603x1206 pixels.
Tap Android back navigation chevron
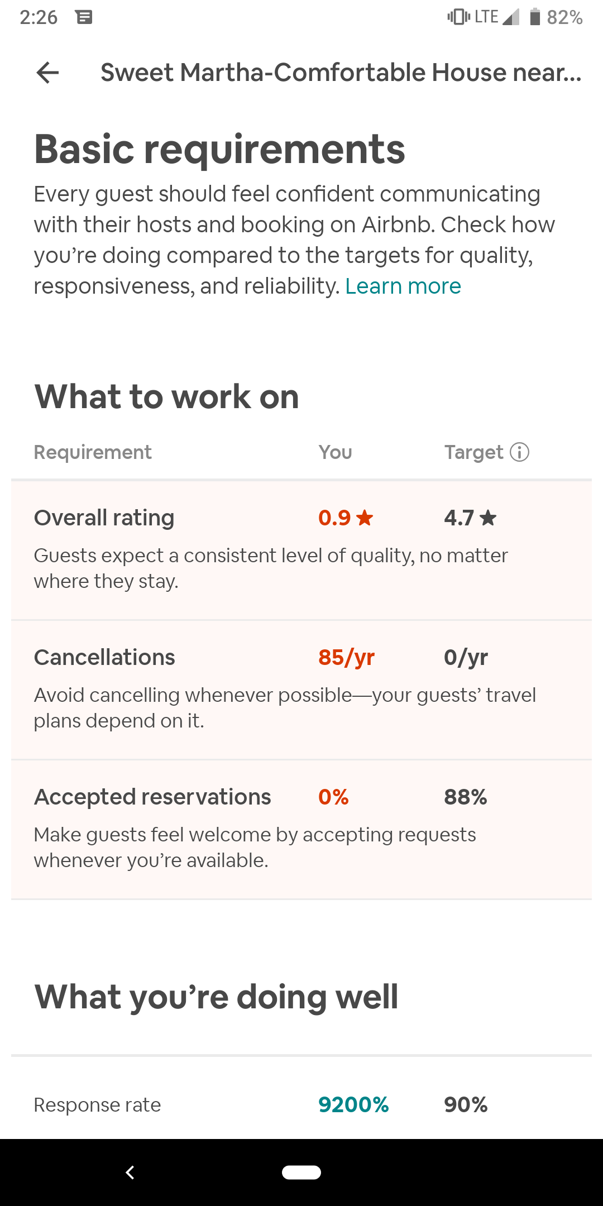[x=130, y=1172]
